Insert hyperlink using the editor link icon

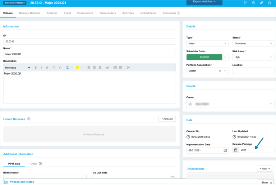click(107, 67)
